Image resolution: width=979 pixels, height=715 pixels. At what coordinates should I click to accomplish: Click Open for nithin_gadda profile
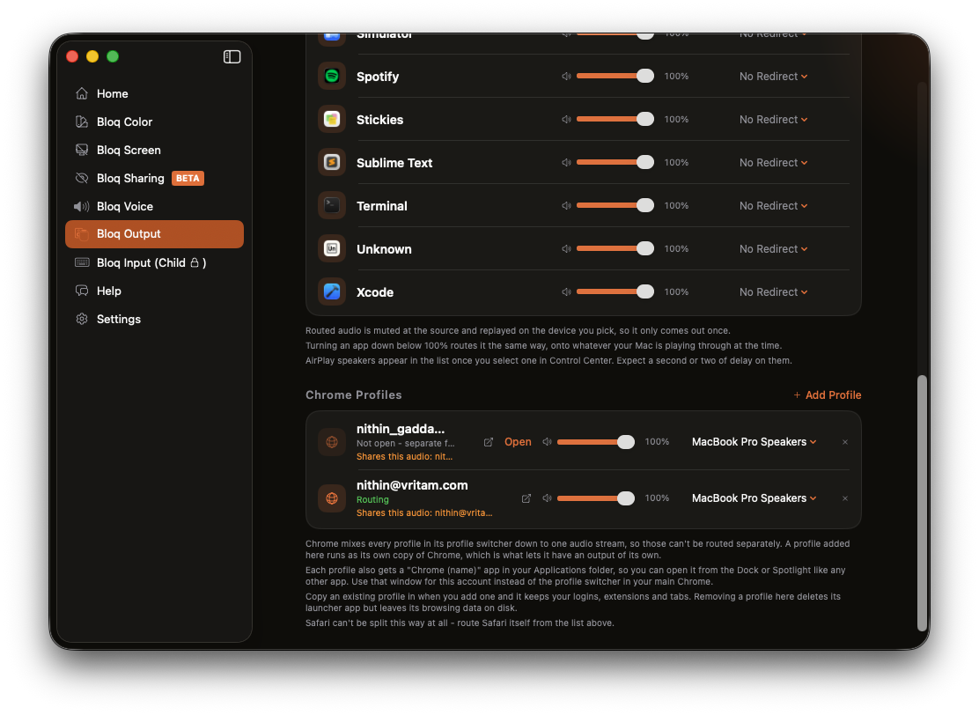pyautogui.click(x=518, y=441)
